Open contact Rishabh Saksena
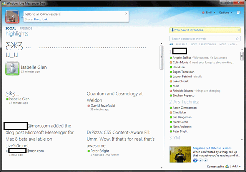246x172 pixels. (x=183, y=91)
